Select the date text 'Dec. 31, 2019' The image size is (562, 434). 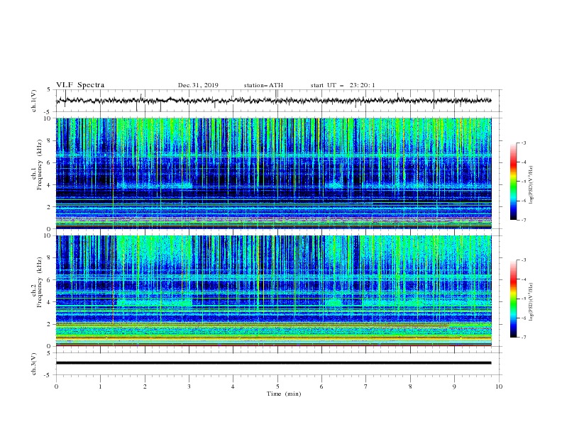click(x=198, y=85)
